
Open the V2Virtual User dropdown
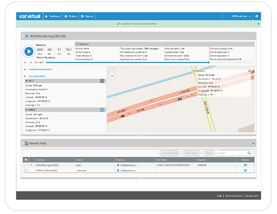coord(242,16)
